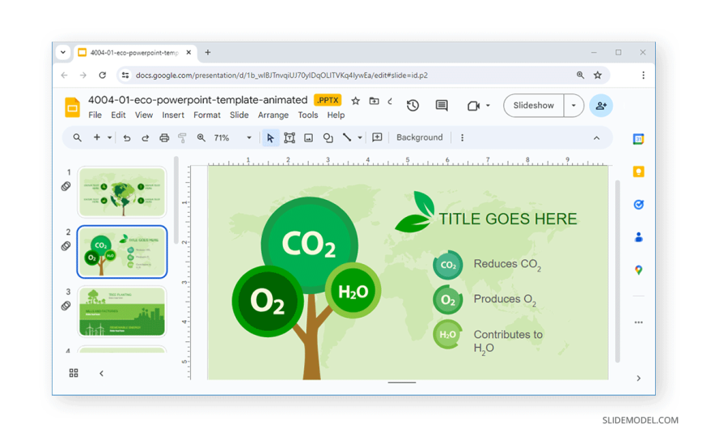The height and width of the screenshot is (438, 707).
Task: Open the comments history icon
Action: click(441, 106)
